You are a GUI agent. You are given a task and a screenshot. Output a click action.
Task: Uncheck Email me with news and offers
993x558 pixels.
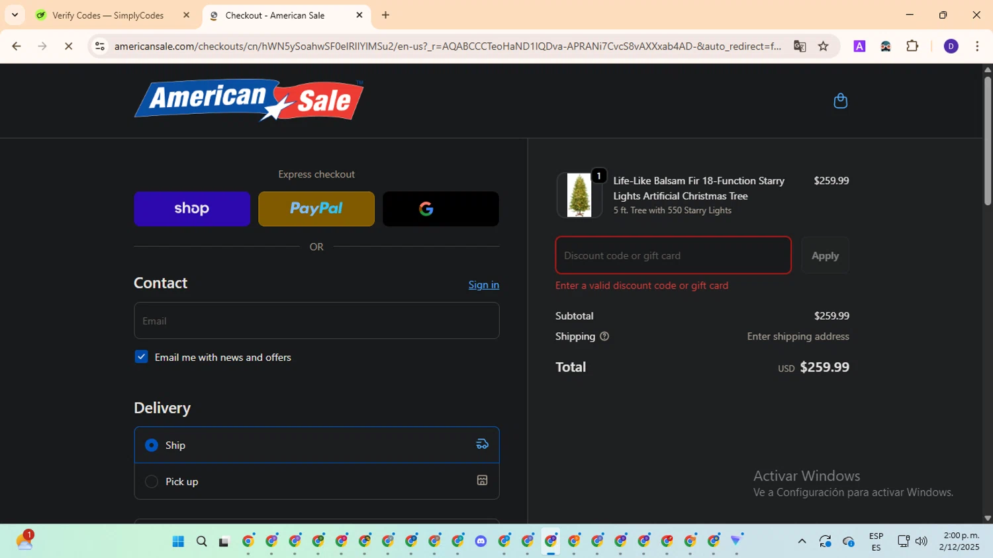142,357
